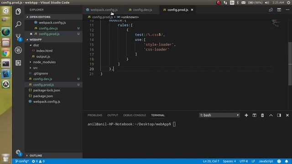Image resolution: width=292 pixels, height=164 pixels.
Task: Open Ubuntu Dash search icon
Action: coord(6,11)
